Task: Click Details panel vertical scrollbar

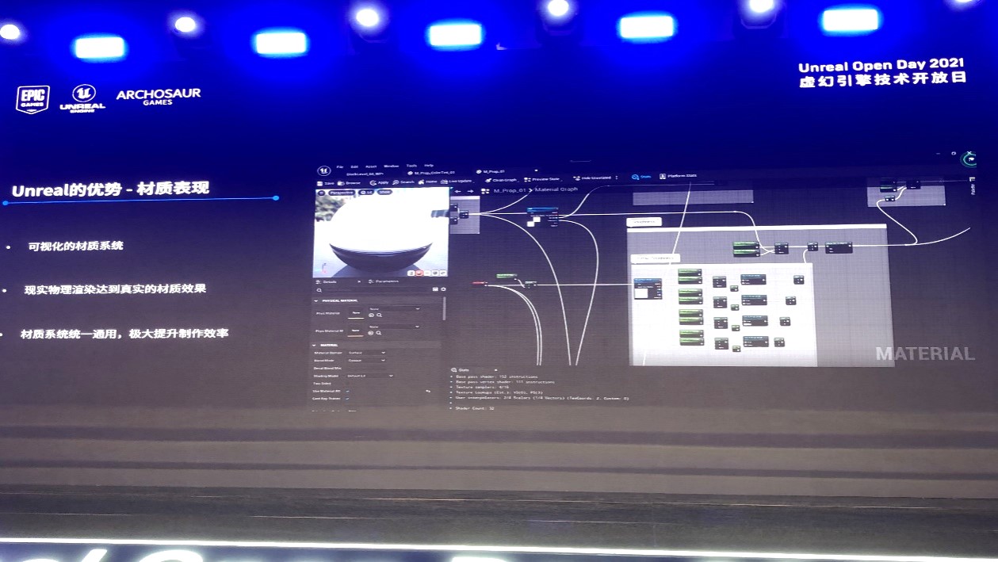Action: pos(444,308)
